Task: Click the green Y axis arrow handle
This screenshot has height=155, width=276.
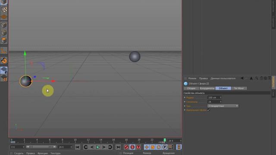Action: coord(25,53)
